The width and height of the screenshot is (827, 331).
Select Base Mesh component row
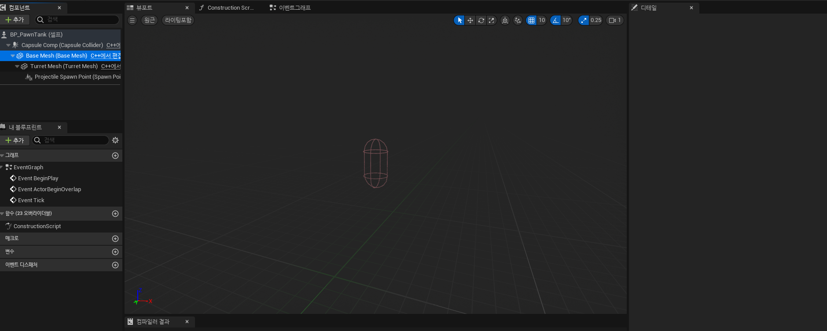click(60, 56)
